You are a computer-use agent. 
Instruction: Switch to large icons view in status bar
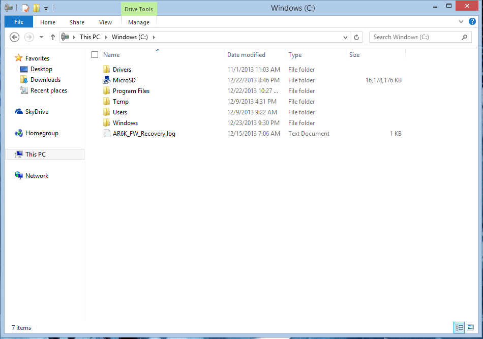click(470, 328)
